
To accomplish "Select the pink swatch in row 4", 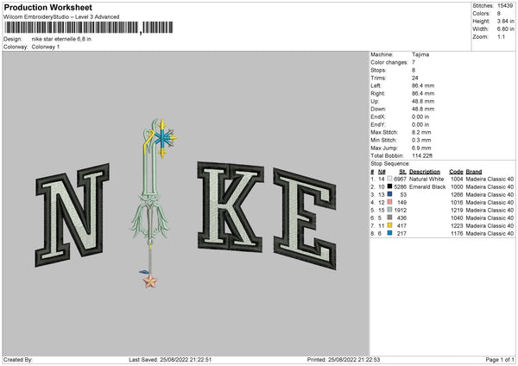I will pyautogui.click(x=389, y=203).
